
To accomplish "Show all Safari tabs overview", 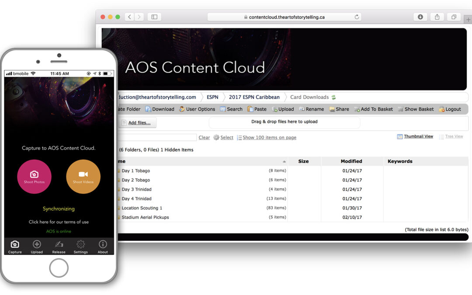I will [454, 17].
